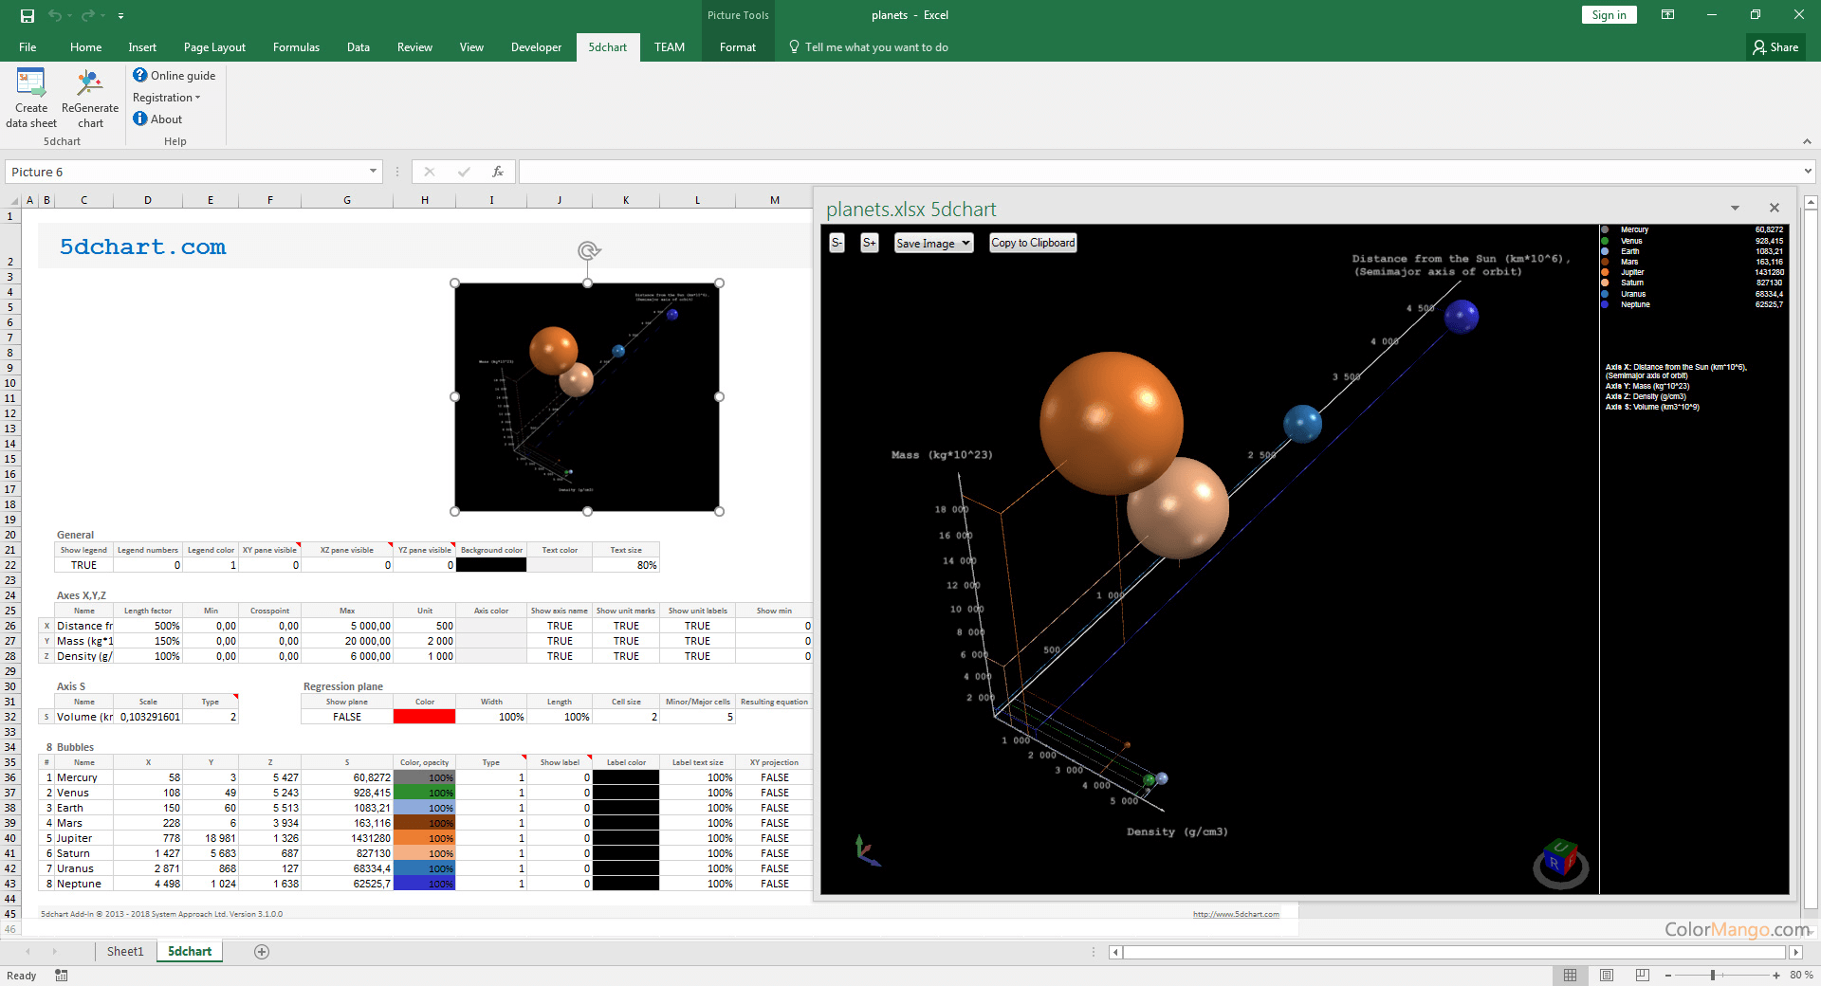The image size is (1821, 986).
Task: Click Copy to Clipboard button
Action: [1033, 243]
